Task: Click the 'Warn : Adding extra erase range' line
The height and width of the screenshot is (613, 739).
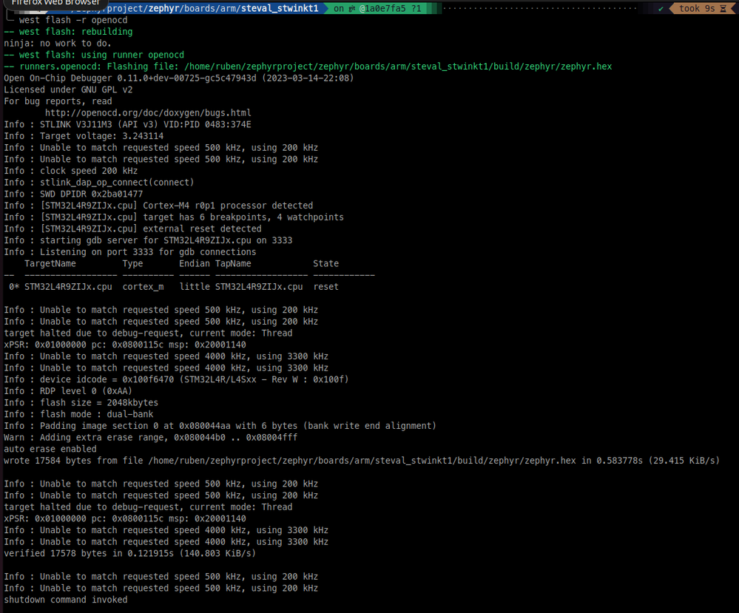Action: [x=150, y=437]
